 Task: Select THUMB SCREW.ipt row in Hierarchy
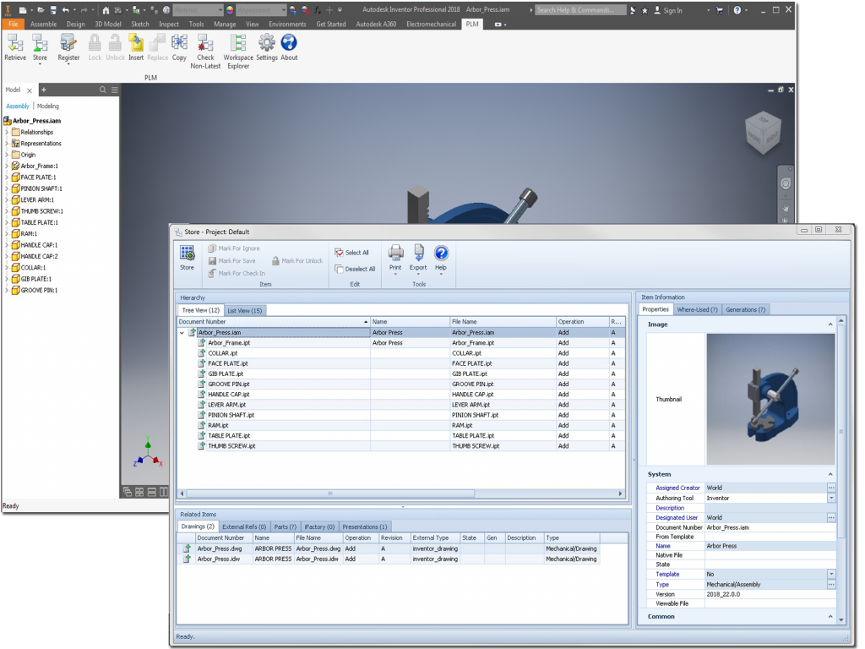pyautogui.click(x=401, y=446)
